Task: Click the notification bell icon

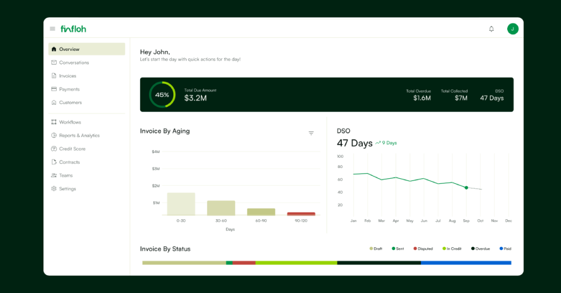Action: pyautogui.click(x=491, y=29)
